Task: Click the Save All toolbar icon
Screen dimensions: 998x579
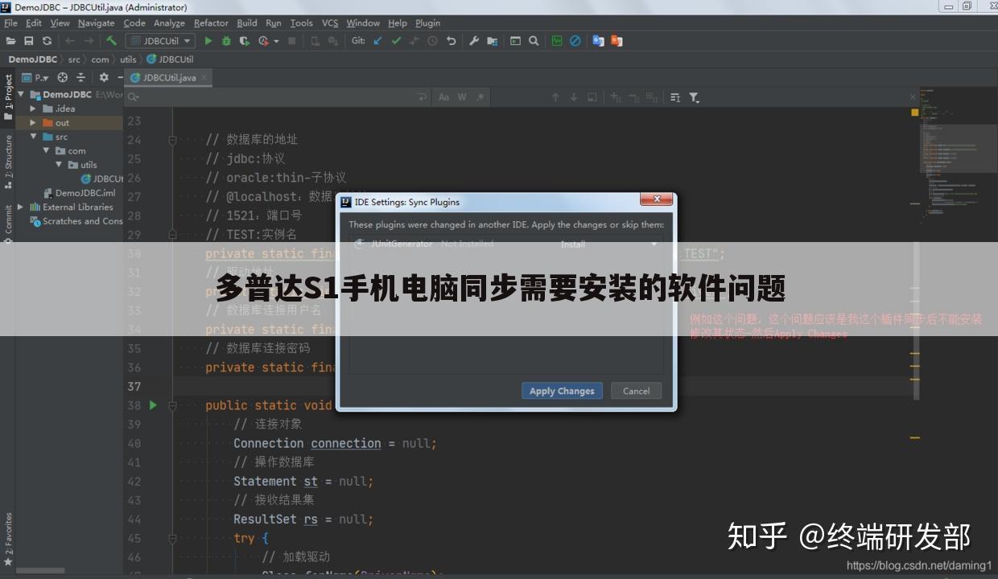Action: click(29, 41)
